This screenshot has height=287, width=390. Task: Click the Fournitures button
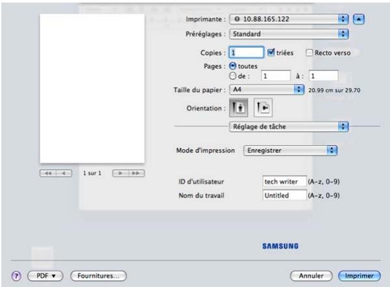pos(99,276)
